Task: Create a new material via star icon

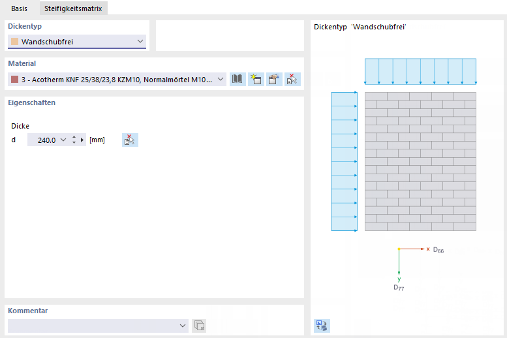Action: tap(256, 79)
